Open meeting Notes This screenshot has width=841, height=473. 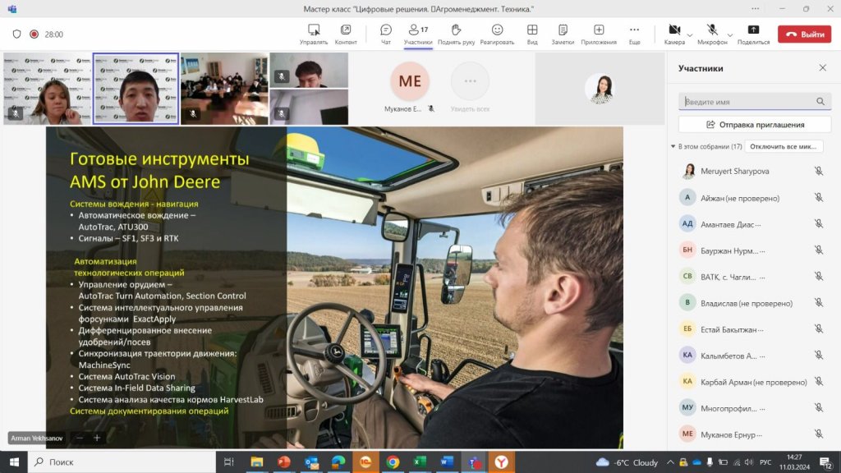pyautogui.click(x=563, y=33)
